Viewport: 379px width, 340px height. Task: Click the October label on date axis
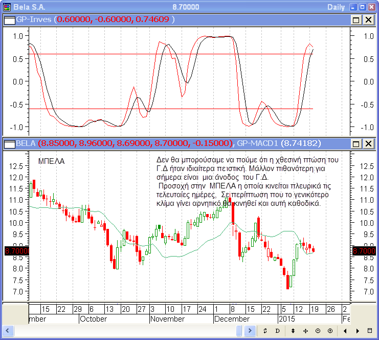coord(93,319)
